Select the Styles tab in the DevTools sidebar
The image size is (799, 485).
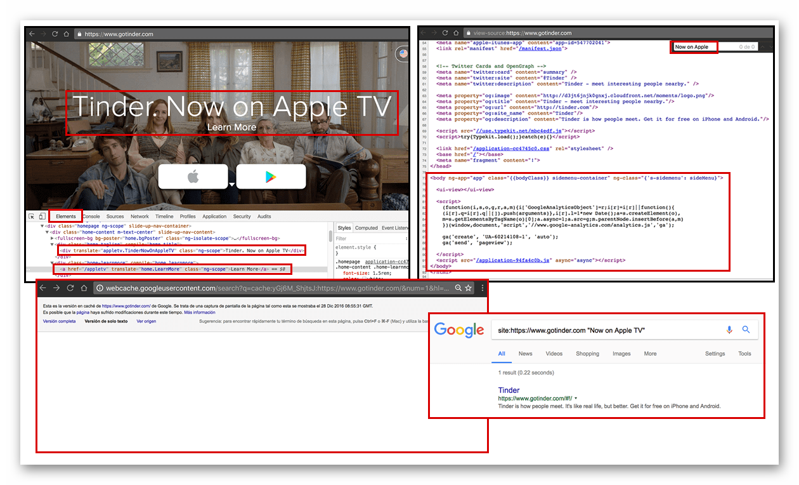pyautogui.click(x=344, y=228)
